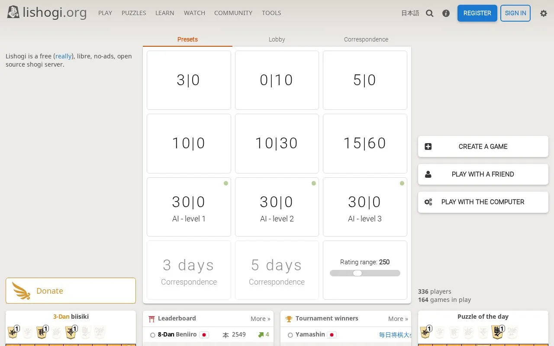The height and width of the screenshot is (346, 554).
Task: Switch to the Lobby tab
Action: coord(277,39)
